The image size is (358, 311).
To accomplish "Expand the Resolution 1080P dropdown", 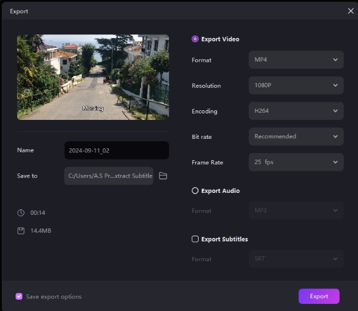I will point(296,85).
